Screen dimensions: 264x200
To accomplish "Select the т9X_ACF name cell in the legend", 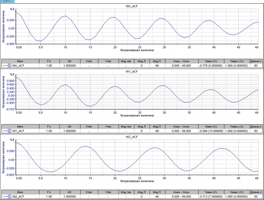I will (x=19, y=66).
